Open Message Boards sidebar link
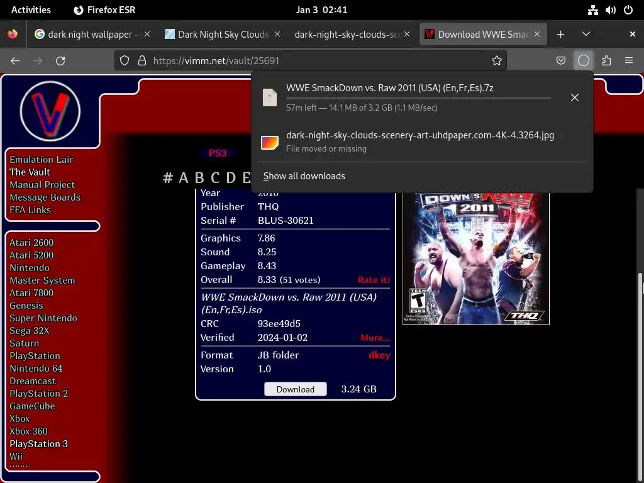This screenshot has width=644, height=483. (45, 197)
